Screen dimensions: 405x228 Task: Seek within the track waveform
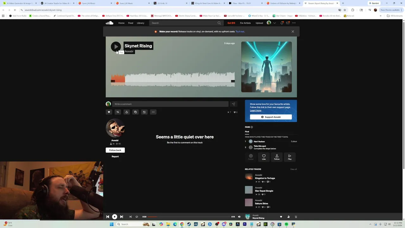[173, 79]
